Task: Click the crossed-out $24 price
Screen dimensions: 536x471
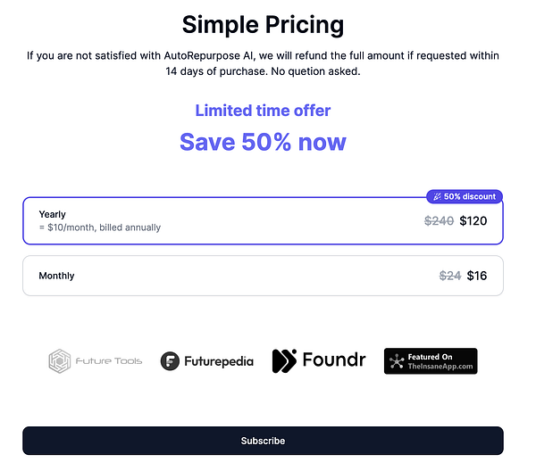Action: pyautogui.click(x=450, y=276)
